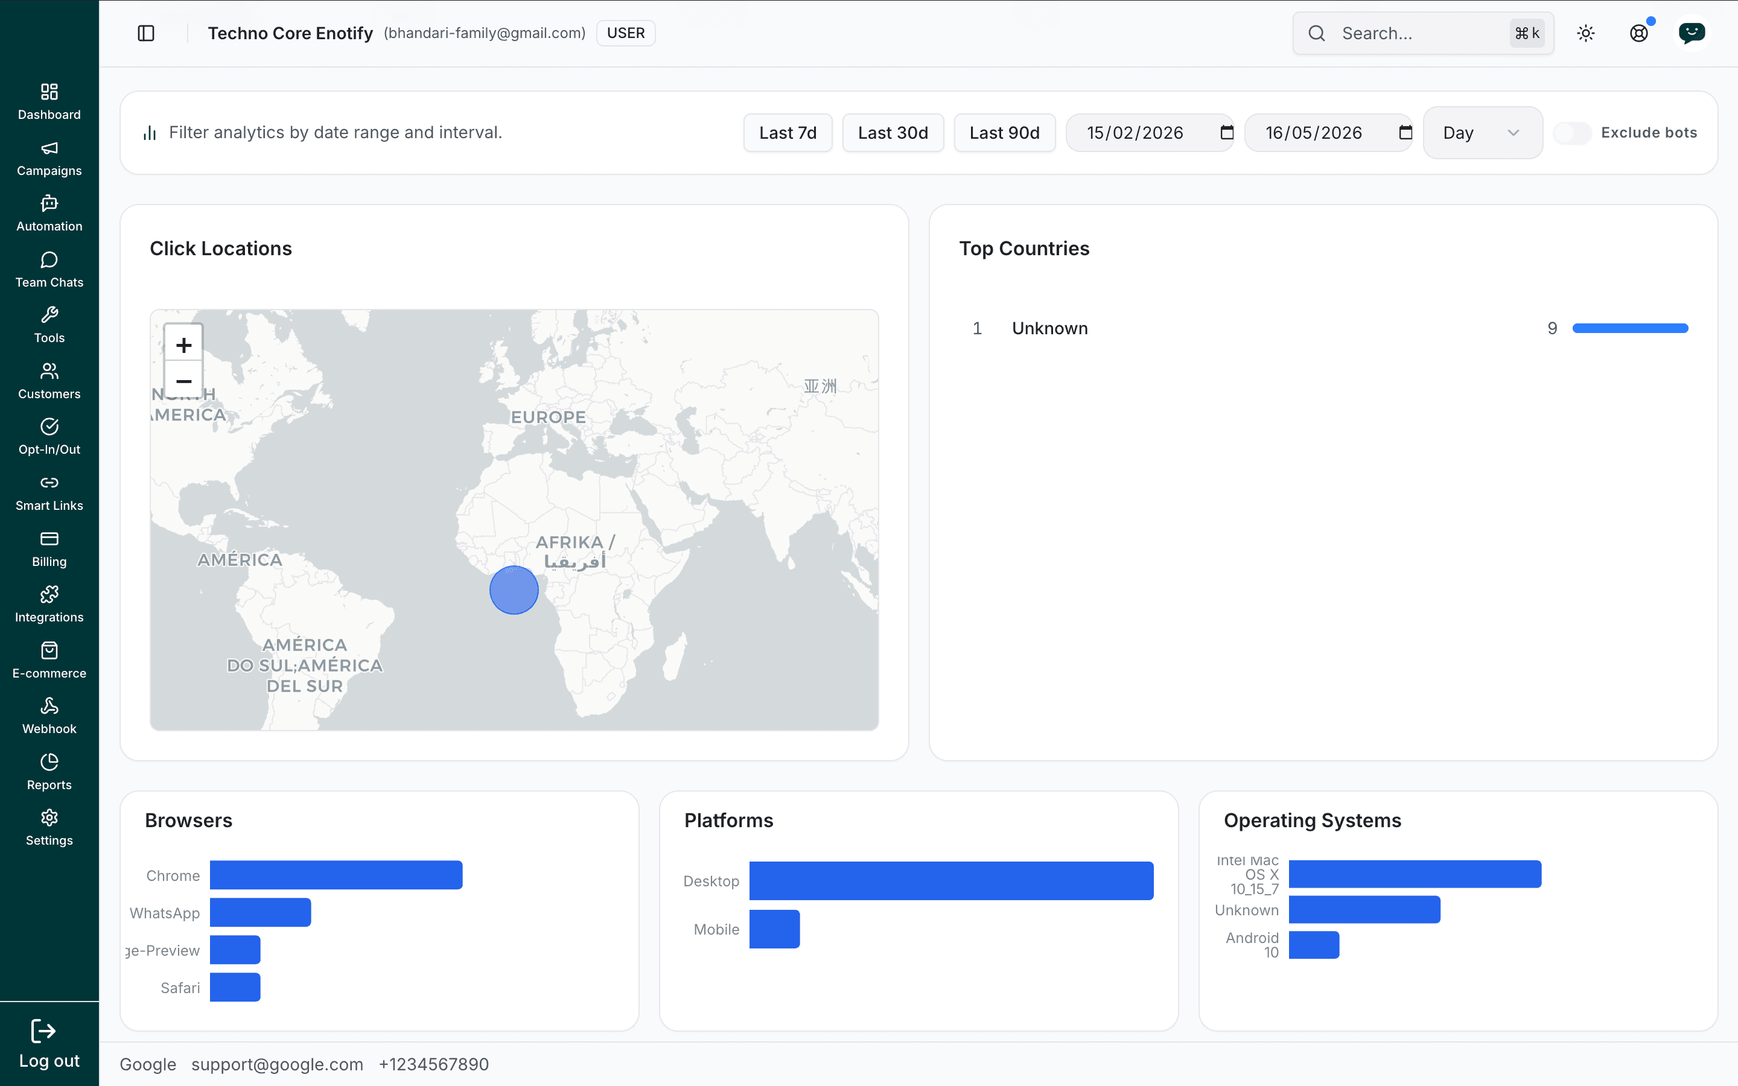
Task: Go to Automation bot icon
Action: click(49, 203)
